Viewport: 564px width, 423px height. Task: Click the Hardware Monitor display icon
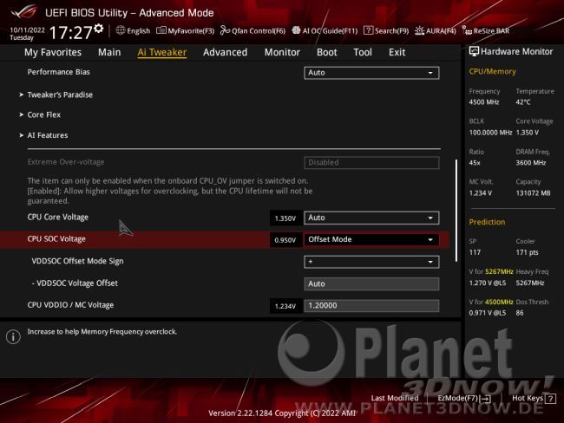coord(474,51)
